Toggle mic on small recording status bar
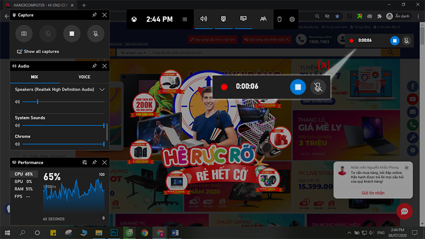 click(x=406, y=41)
